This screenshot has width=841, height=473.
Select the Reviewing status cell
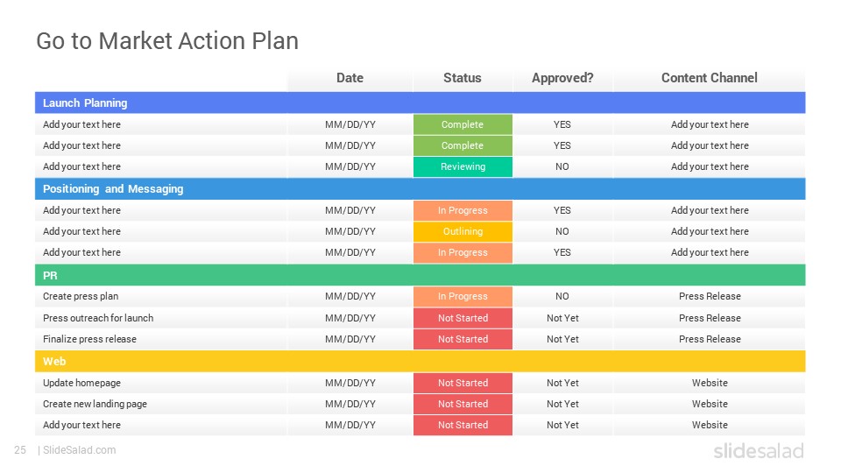463,166
